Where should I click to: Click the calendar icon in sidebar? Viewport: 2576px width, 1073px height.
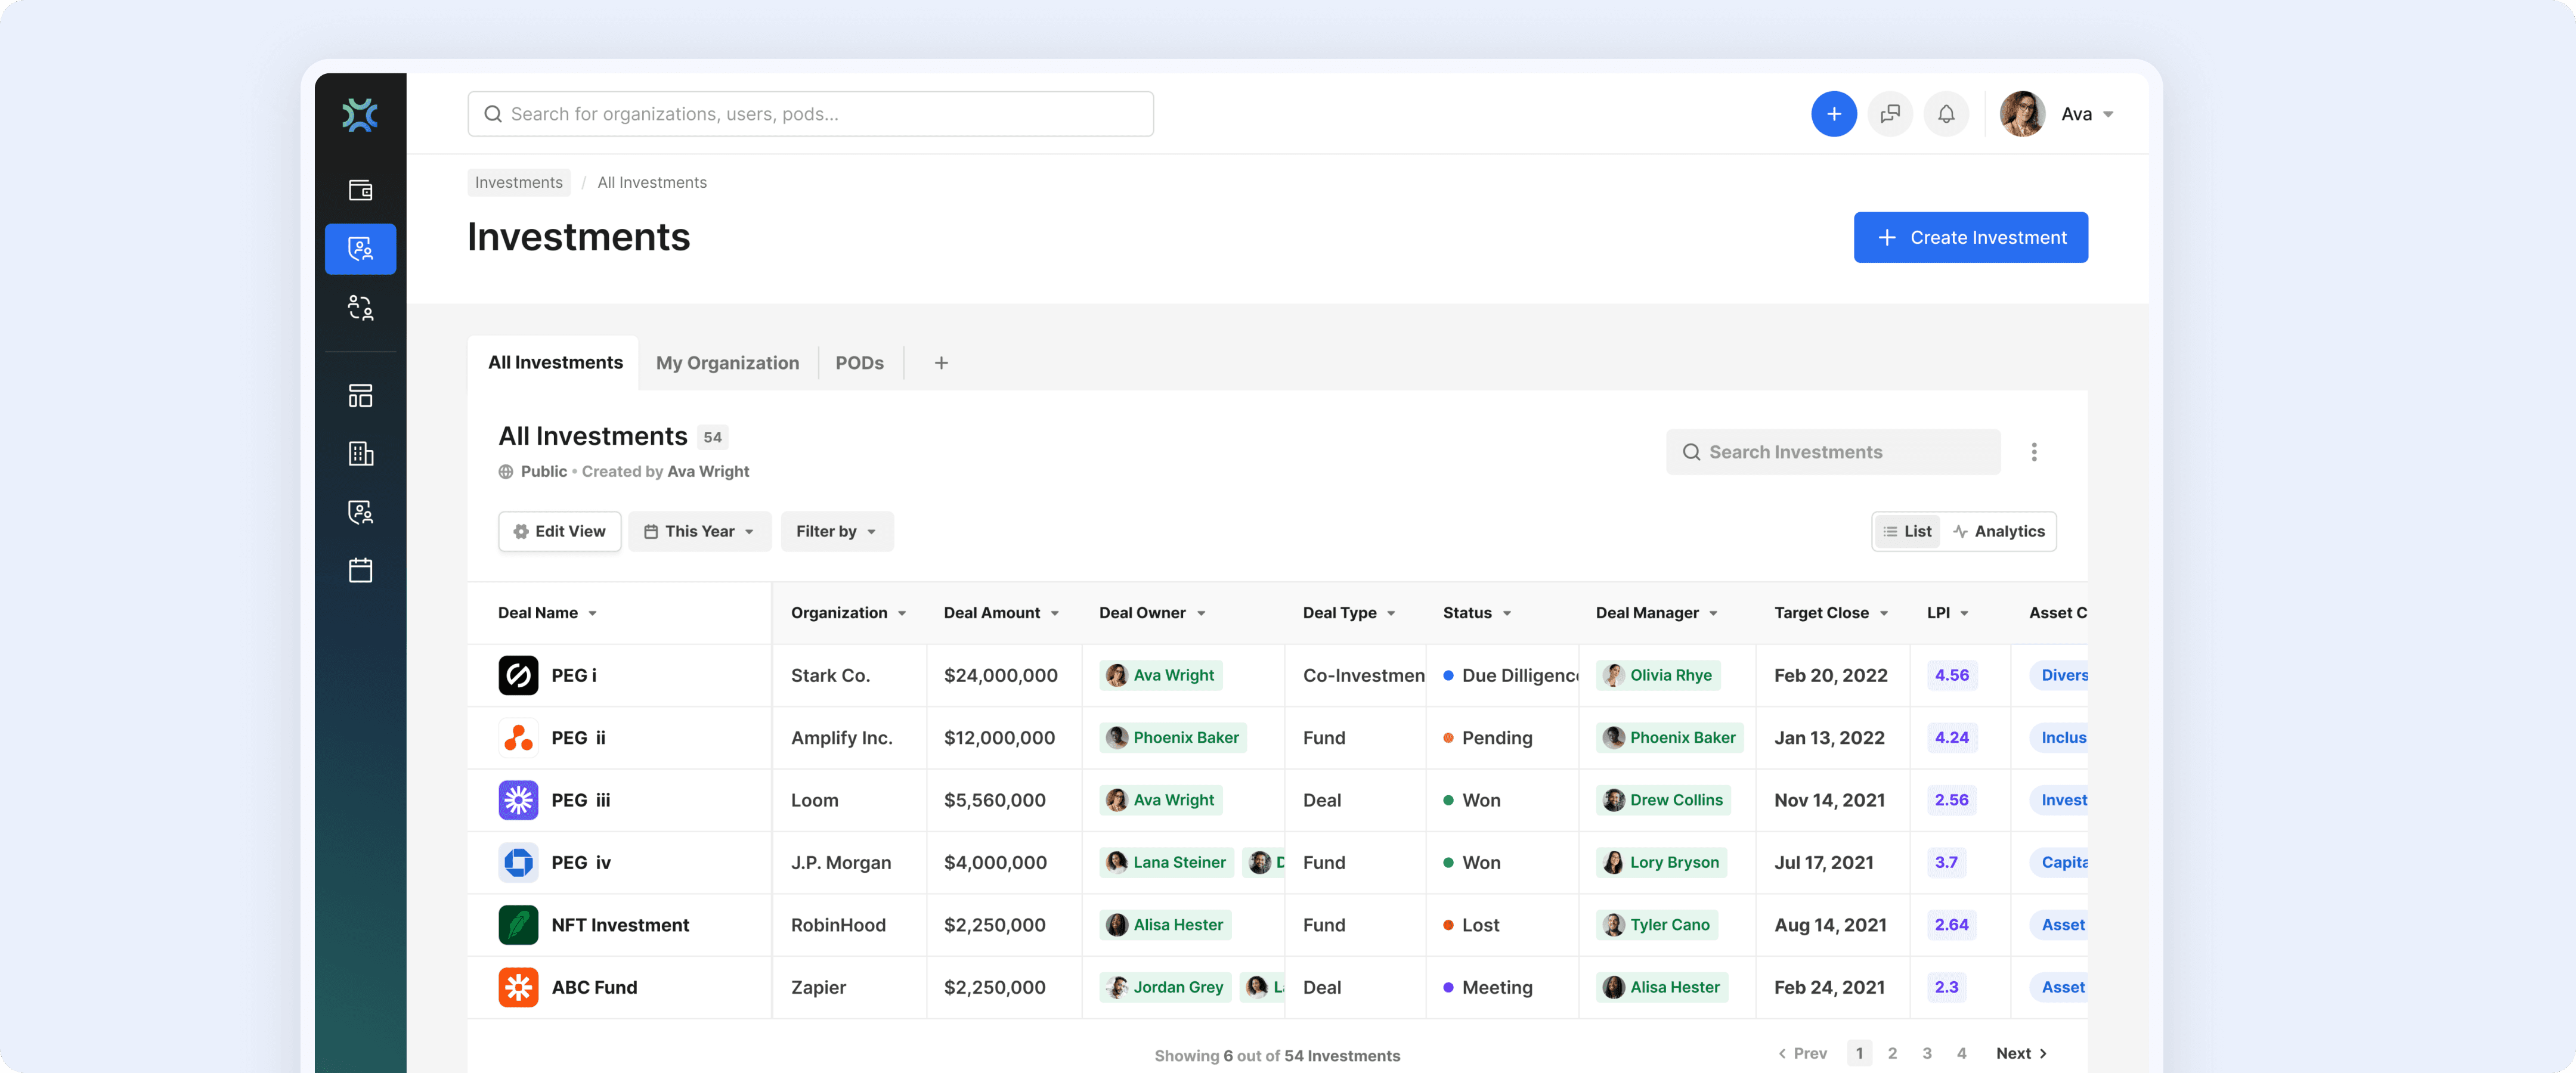[360, 570]
